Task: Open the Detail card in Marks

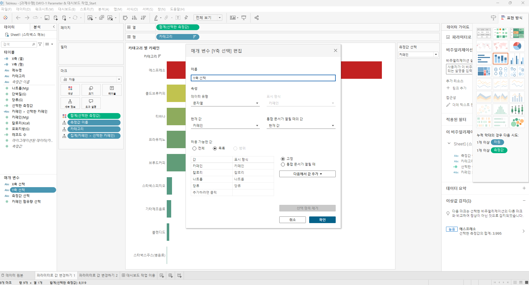Action: tap(70, 103)
